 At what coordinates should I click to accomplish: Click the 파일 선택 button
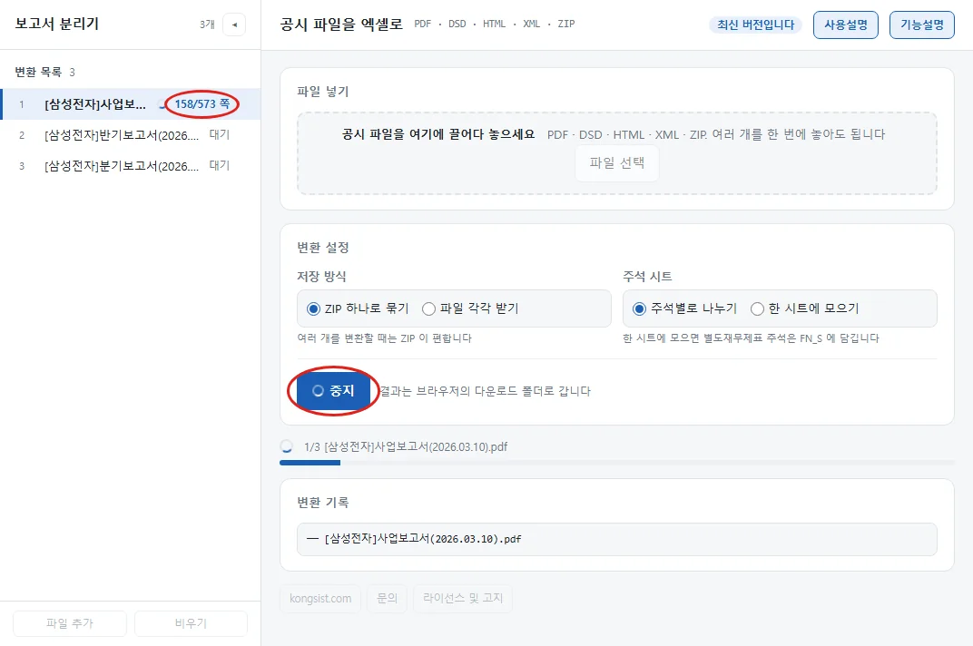[617, 163]
